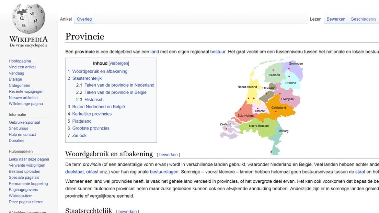
Task: Open the Geschiedenis tab
Action: (363, 19)
